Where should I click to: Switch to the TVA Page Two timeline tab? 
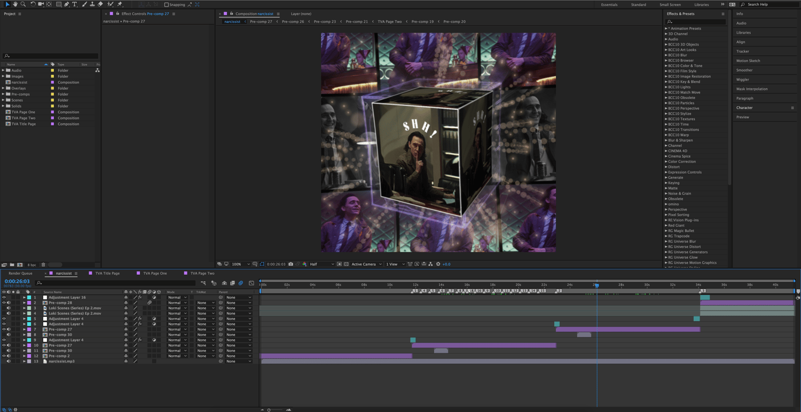tap(202, 273)
